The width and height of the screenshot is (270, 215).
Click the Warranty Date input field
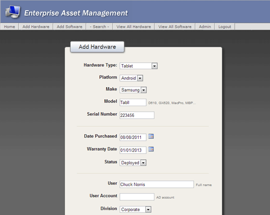tap(133, 150)
